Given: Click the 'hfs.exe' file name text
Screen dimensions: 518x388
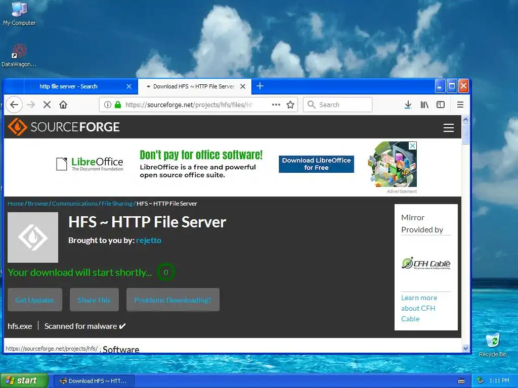Looking at the screenshot, I should 20,326.
